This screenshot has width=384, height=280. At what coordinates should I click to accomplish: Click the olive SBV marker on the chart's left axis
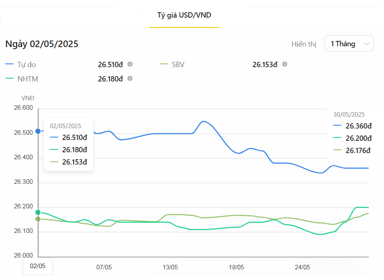pyautogui.click(x=38, y=219)
